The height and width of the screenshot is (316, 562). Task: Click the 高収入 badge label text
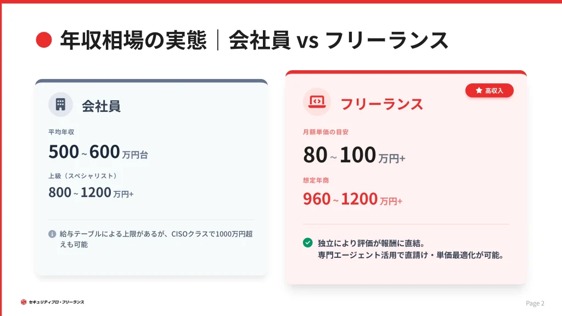coord(494,91)
